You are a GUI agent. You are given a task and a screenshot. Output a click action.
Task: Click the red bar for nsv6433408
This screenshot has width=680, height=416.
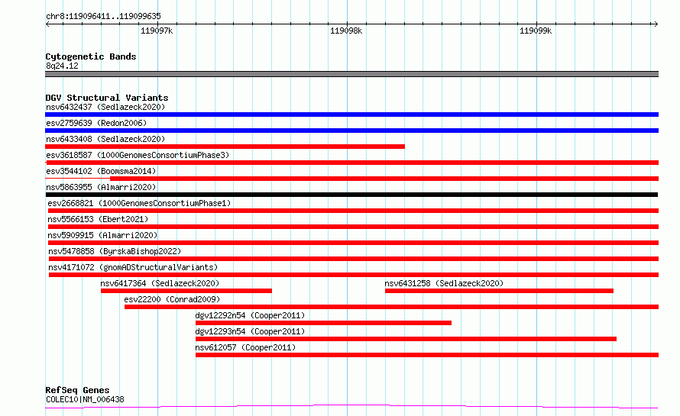pyautogui.click(x=225, y=147)
